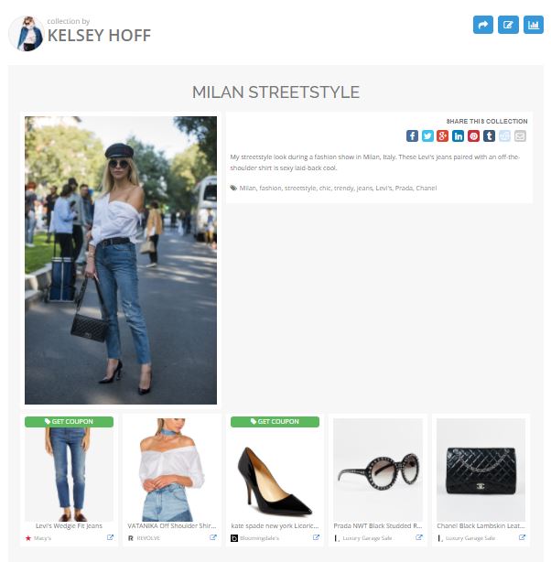Open the Kelsey Hoff name link
The image size is (551, 562).
pyautogui.click(x=99, y=36)
